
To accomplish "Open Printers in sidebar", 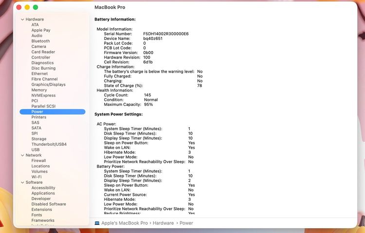I will click(39, 117).
